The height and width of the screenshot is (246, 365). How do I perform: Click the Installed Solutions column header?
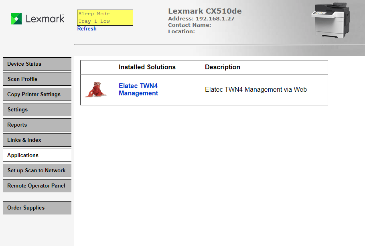tap(147, 67)
